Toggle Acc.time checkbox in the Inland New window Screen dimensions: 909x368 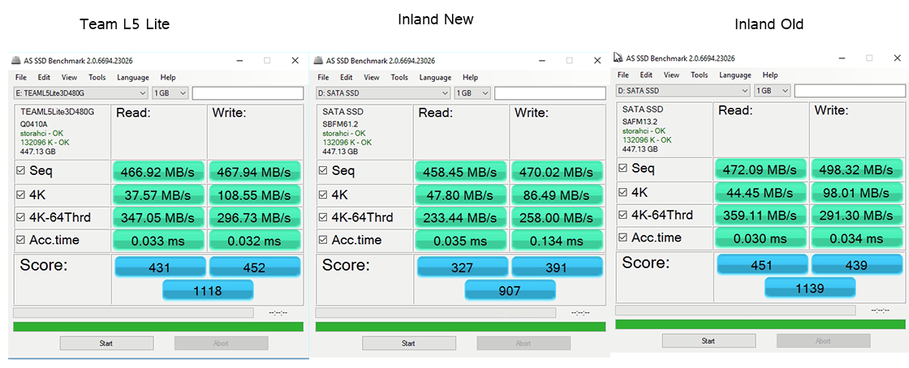[x=323, y=240]
